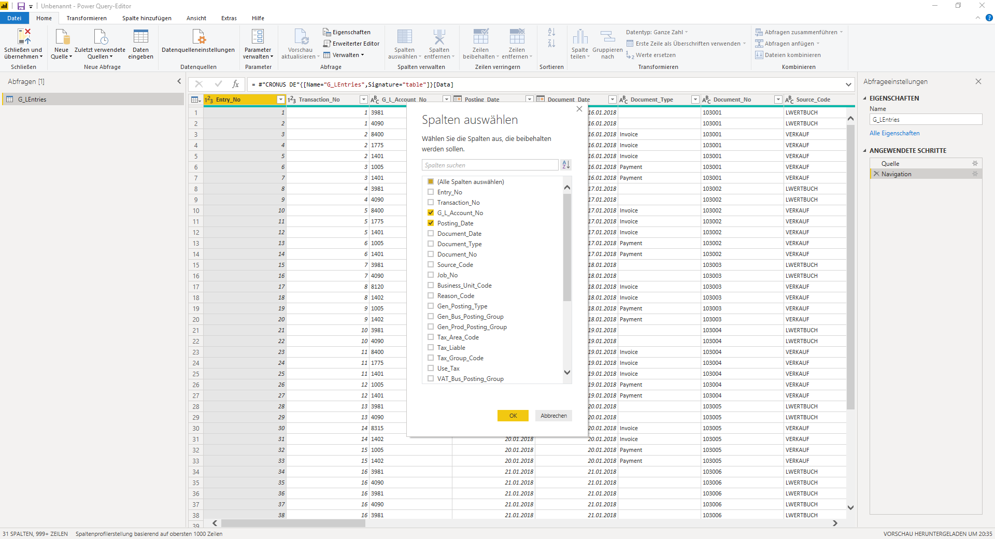The width and height of the screenshot is (995, 539).
Task: Click the Daten eingeben icon
Action: pos(140,36)
